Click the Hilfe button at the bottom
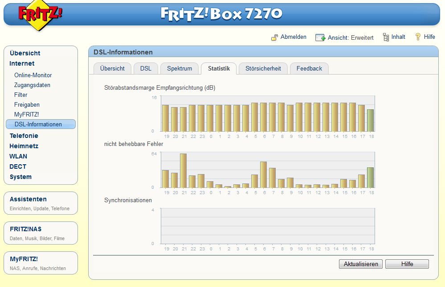 tap(407, 264)
